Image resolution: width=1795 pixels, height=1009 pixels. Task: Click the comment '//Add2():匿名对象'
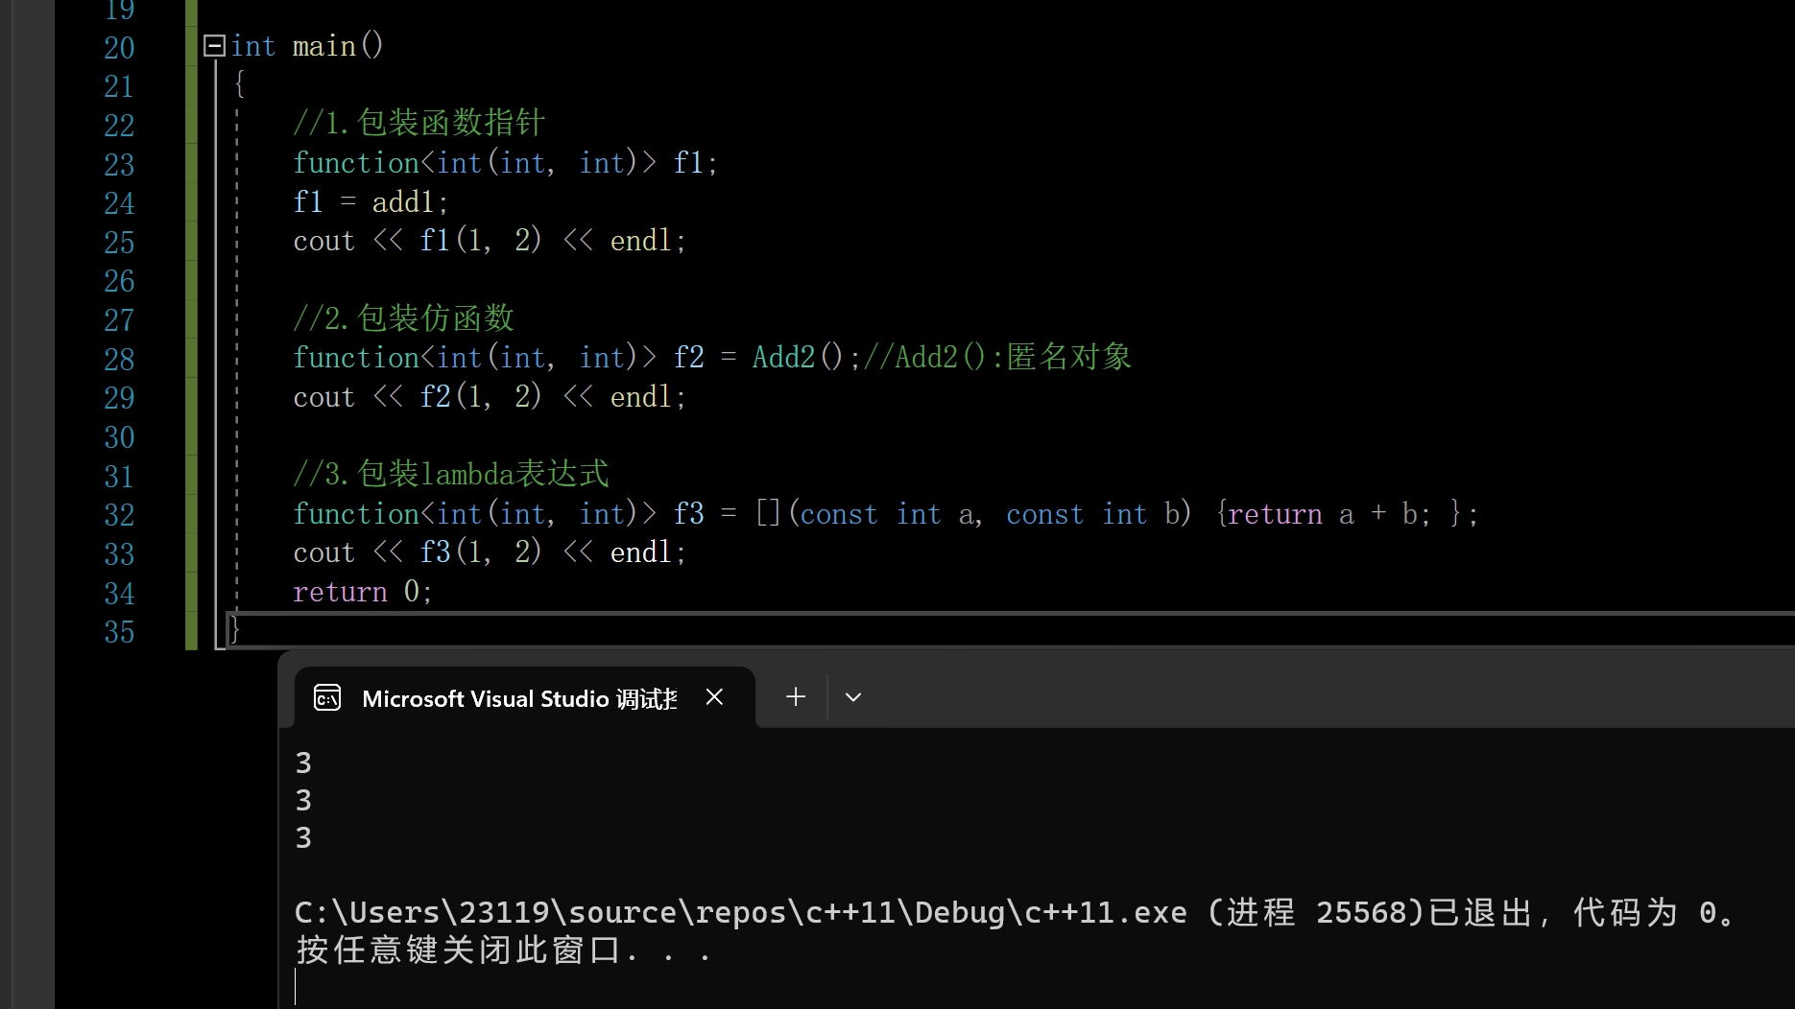point(998,357)
